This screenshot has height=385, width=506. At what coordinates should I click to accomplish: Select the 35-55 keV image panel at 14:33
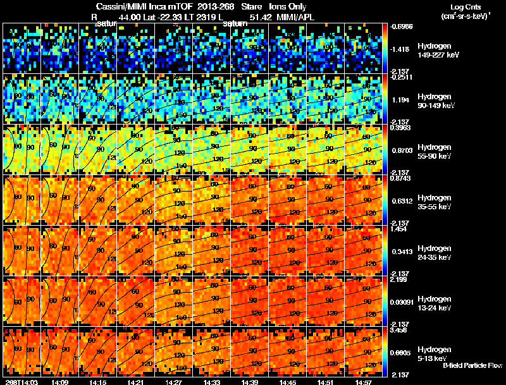click(x=212, y=200)
